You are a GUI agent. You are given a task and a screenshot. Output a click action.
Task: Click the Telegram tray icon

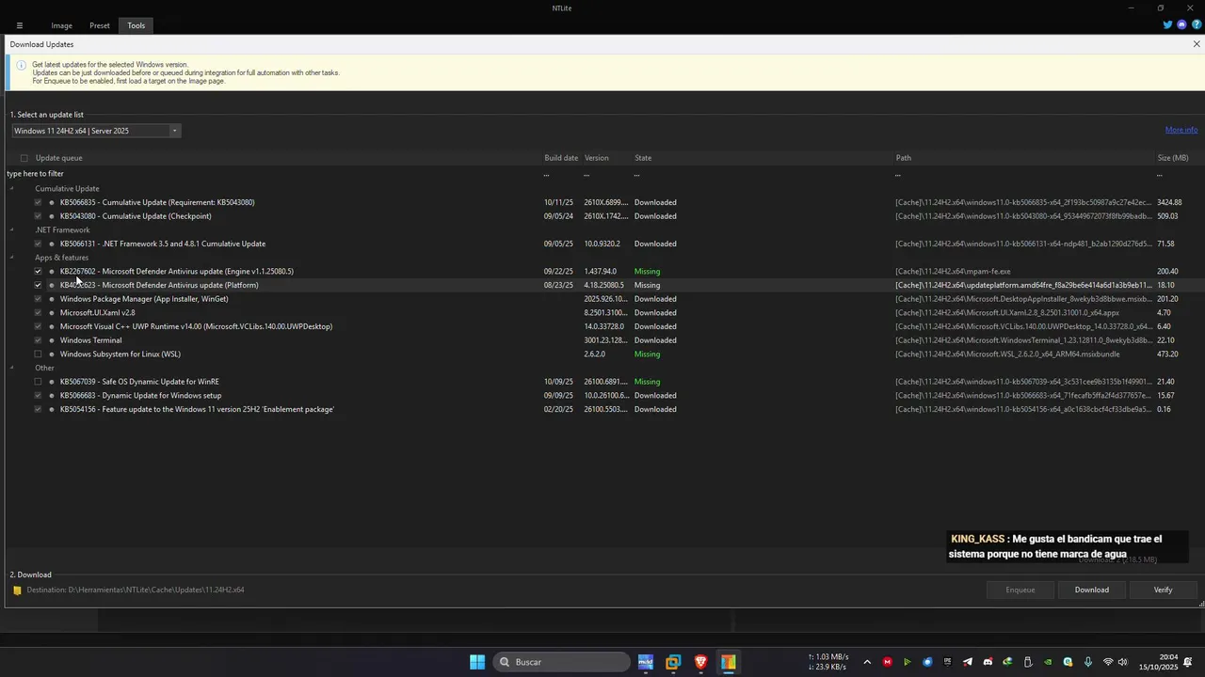click(x=967, y=662)
